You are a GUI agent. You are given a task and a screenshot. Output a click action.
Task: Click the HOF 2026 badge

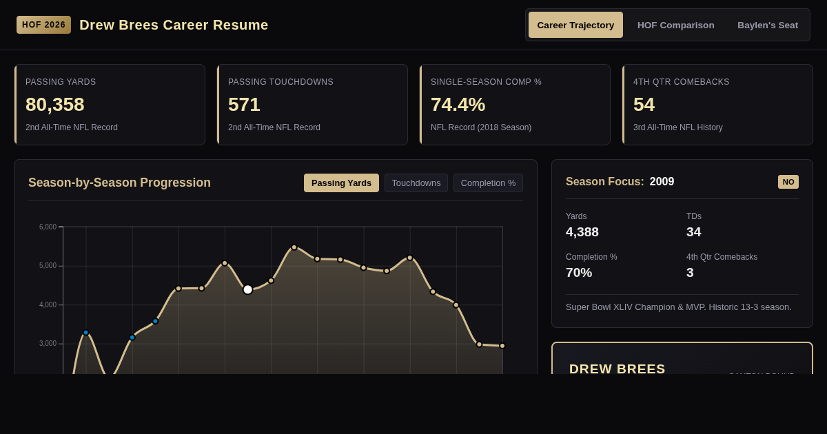(x=43, y=25)
